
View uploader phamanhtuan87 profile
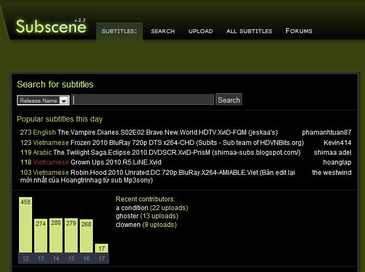point(326,132)
